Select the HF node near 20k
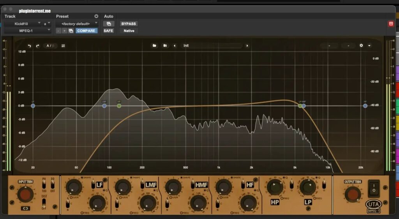Viewport: 399px width, 219px height. pyautogui.click(x=365, y=106)
